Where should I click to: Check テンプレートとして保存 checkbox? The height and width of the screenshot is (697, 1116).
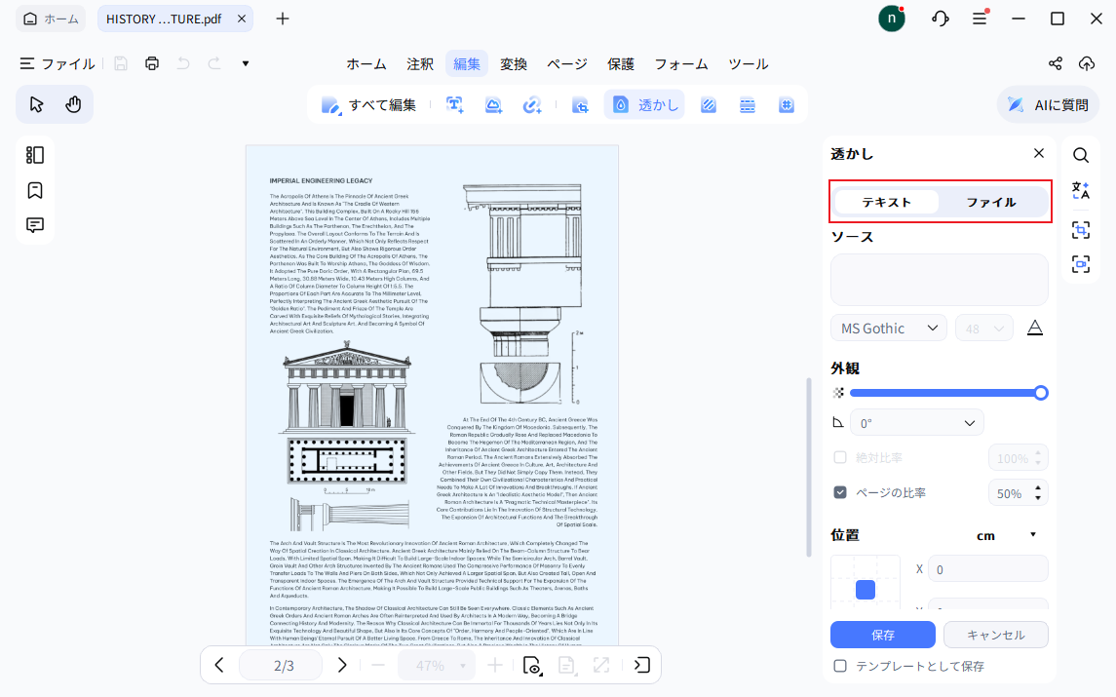pos(840,666)
